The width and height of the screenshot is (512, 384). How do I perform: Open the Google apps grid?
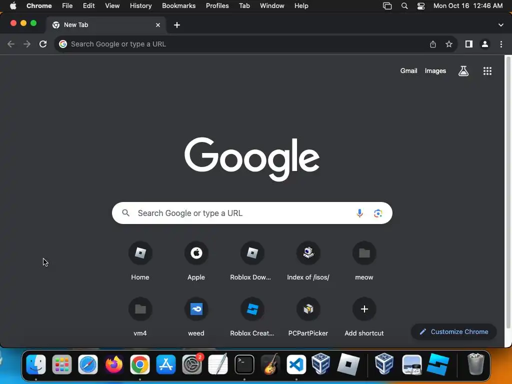487,71
